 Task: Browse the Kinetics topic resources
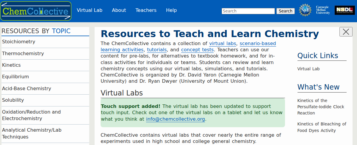pyautogui.click(x=11, y=65)
